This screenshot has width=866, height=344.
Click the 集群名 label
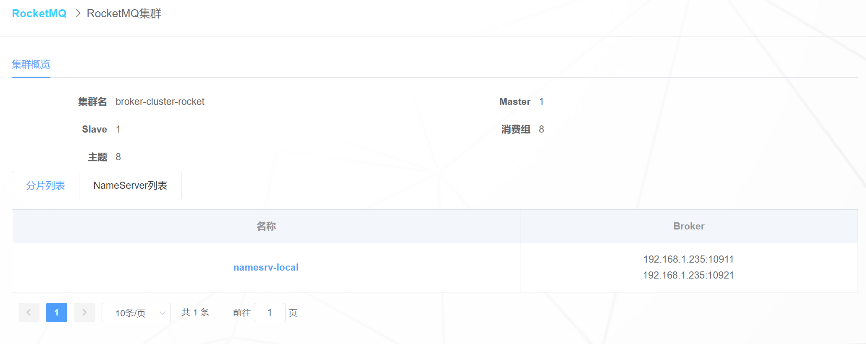click(x=92, y=102)
